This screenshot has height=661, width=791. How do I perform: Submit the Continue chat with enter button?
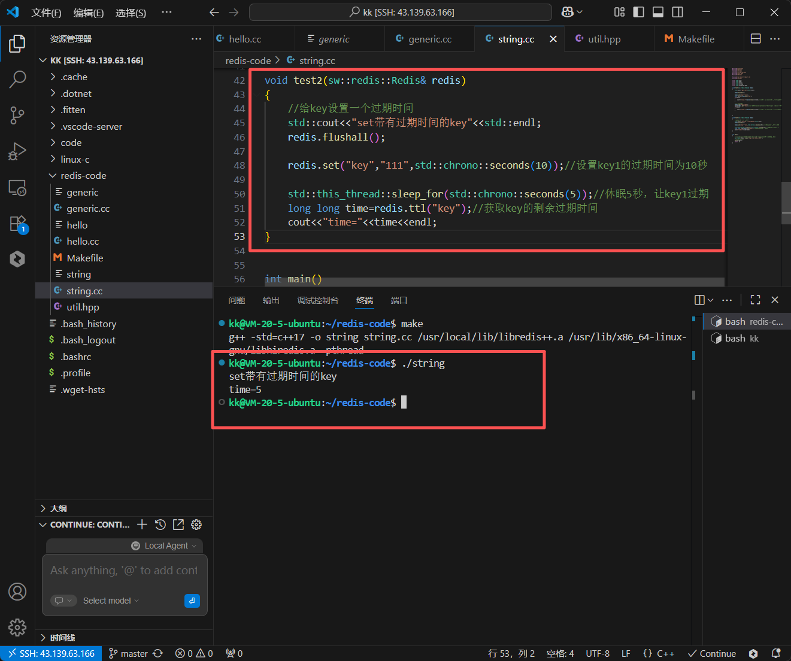pyautogui.click(x=192, y=601)
